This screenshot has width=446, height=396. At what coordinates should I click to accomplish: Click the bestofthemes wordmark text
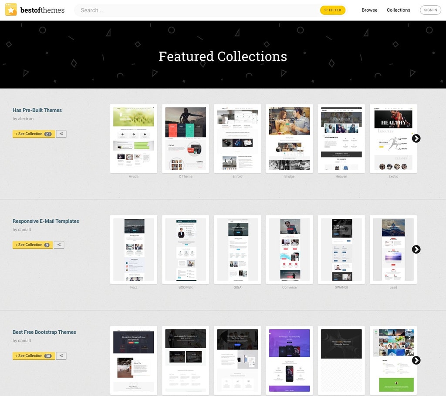42,10
